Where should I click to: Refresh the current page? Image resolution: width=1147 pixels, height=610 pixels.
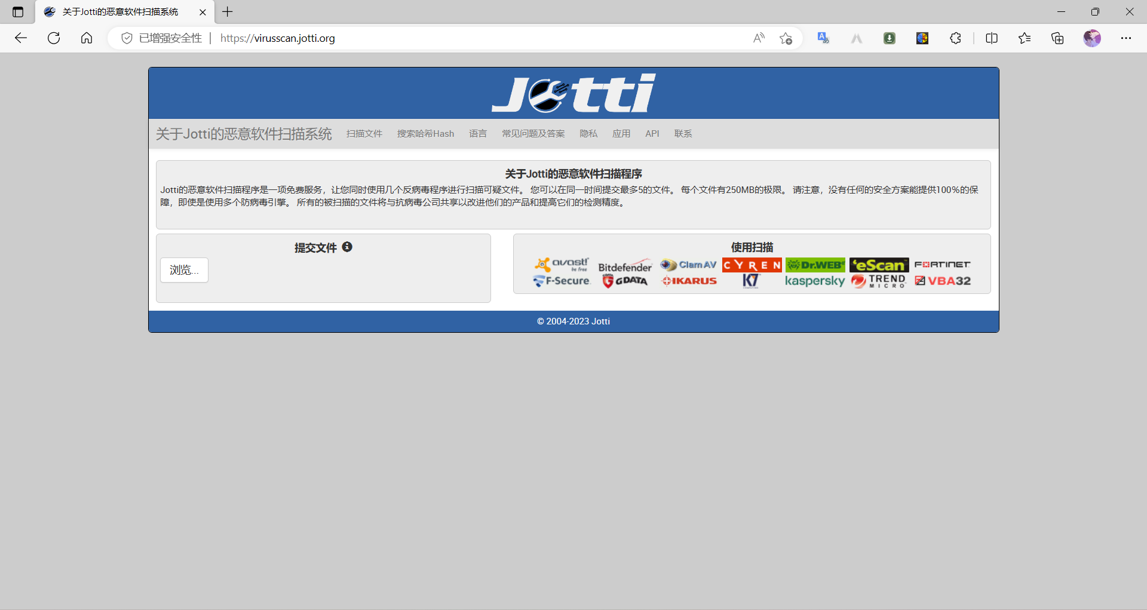pos(54,38)
